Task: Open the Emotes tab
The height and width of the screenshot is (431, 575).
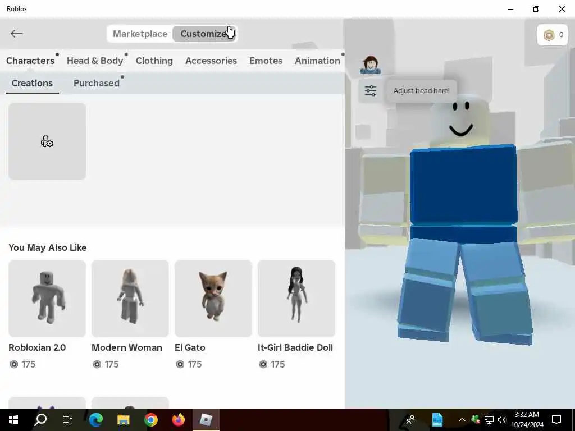Action: pos(266,61)
